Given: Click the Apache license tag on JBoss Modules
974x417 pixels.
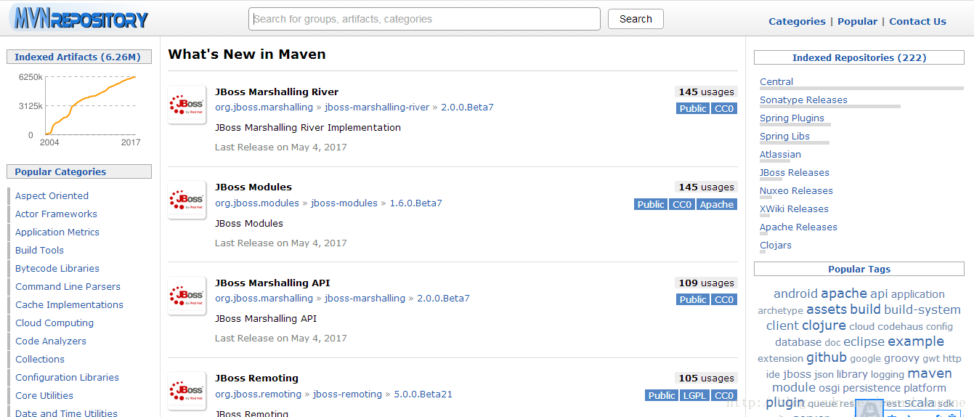Looking at the screenshot, I should (x=717, y=204).
